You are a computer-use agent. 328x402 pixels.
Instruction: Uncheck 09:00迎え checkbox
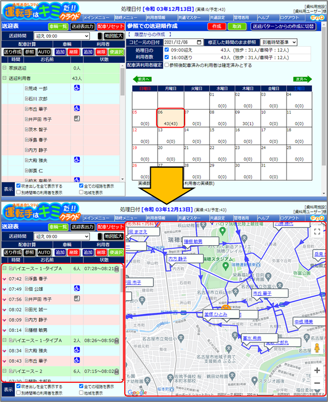pos(167,50)
